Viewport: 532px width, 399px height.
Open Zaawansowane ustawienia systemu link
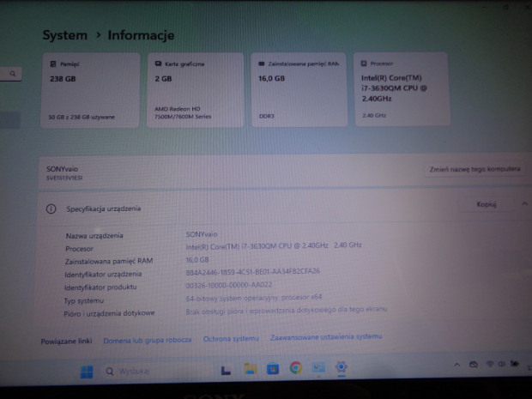[326, 337]
